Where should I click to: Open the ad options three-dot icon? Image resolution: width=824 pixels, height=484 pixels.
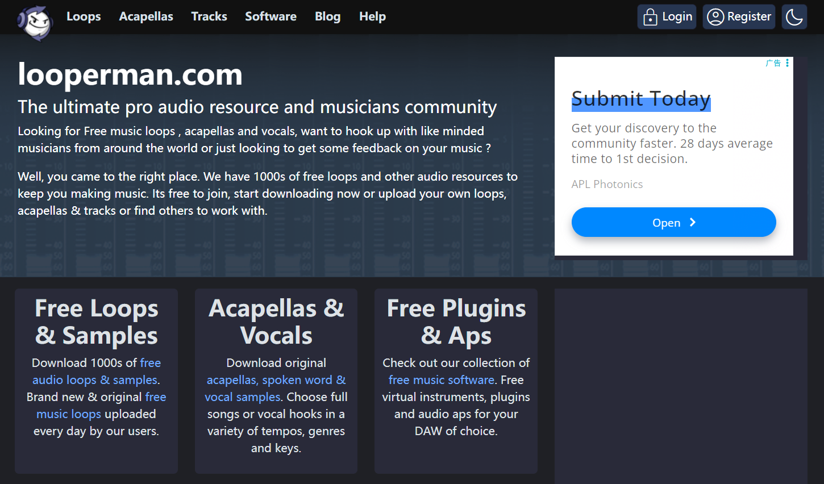click(787, 63)
